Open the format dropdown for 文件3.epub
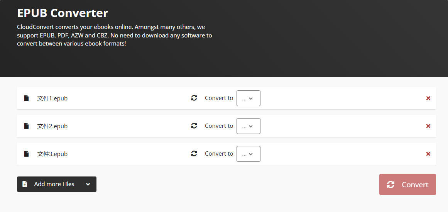The width and height of the screenshot is (448, 212). coord(248,154)
